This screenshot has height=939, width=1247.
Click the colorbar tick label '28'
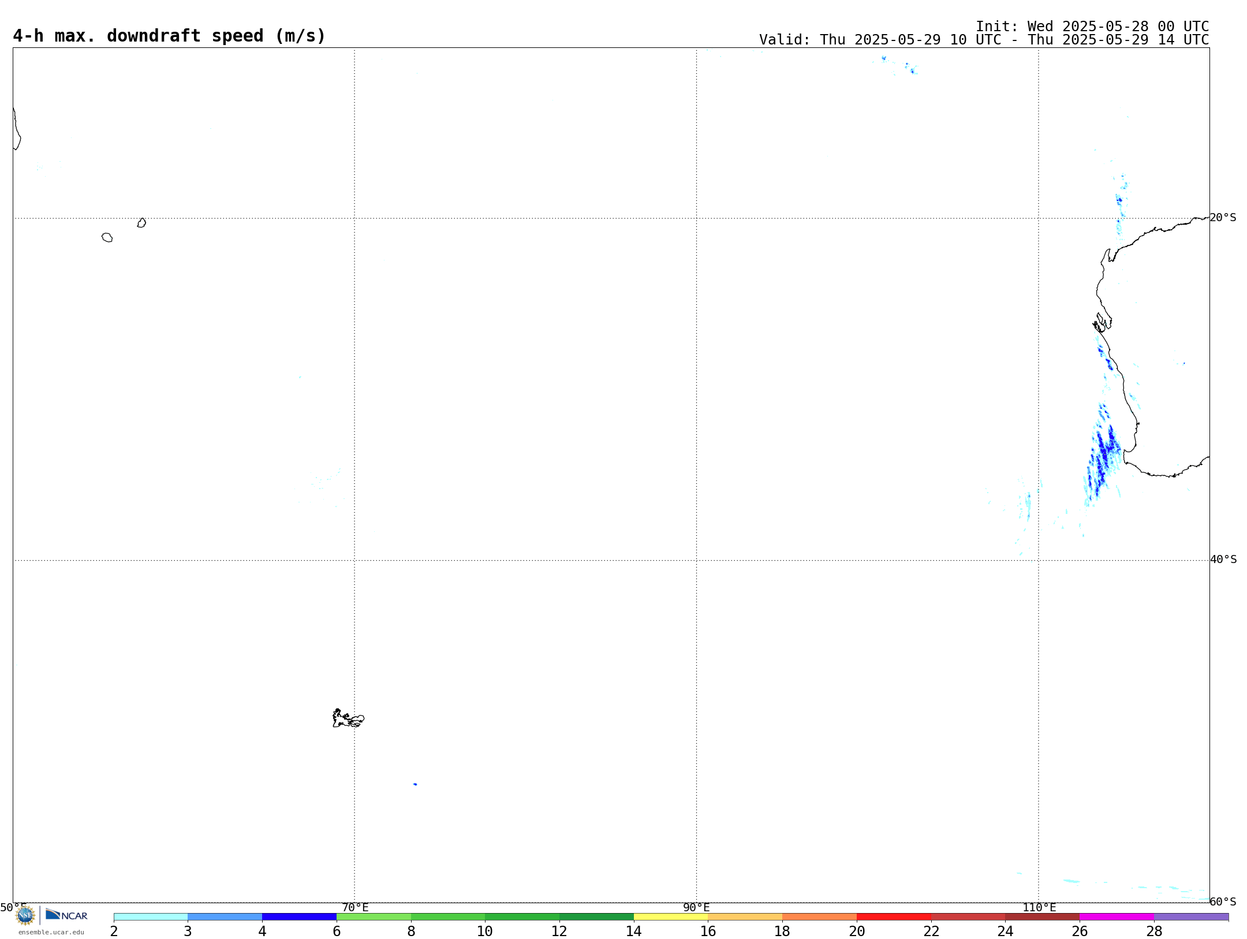point(1154,931)
